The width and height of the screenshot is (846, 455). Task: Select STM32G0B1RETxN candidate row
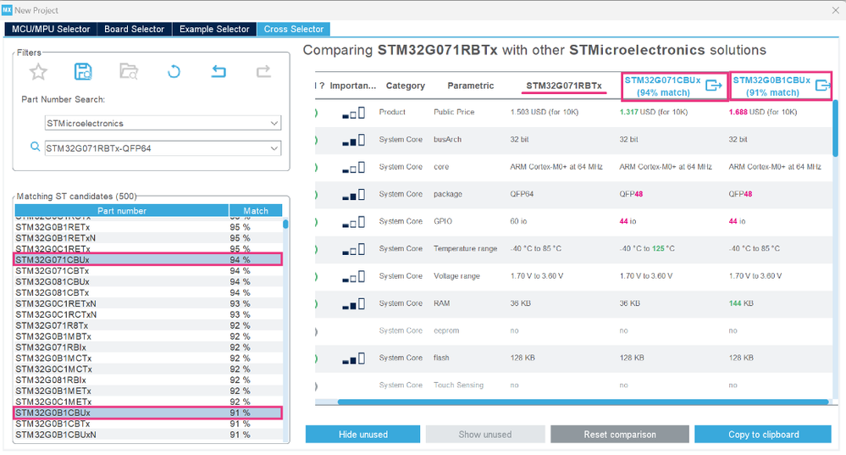[147, 238]
